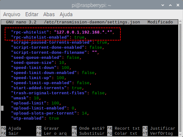Close the terminal window with X
Viewport: 183px width, 137px height.
[x=178, y=5]
